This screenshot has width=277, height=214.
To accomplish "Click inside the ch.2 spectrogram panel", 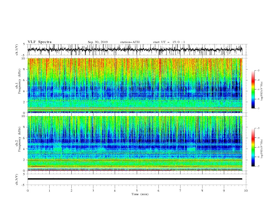I will click(x=135, y=143).
